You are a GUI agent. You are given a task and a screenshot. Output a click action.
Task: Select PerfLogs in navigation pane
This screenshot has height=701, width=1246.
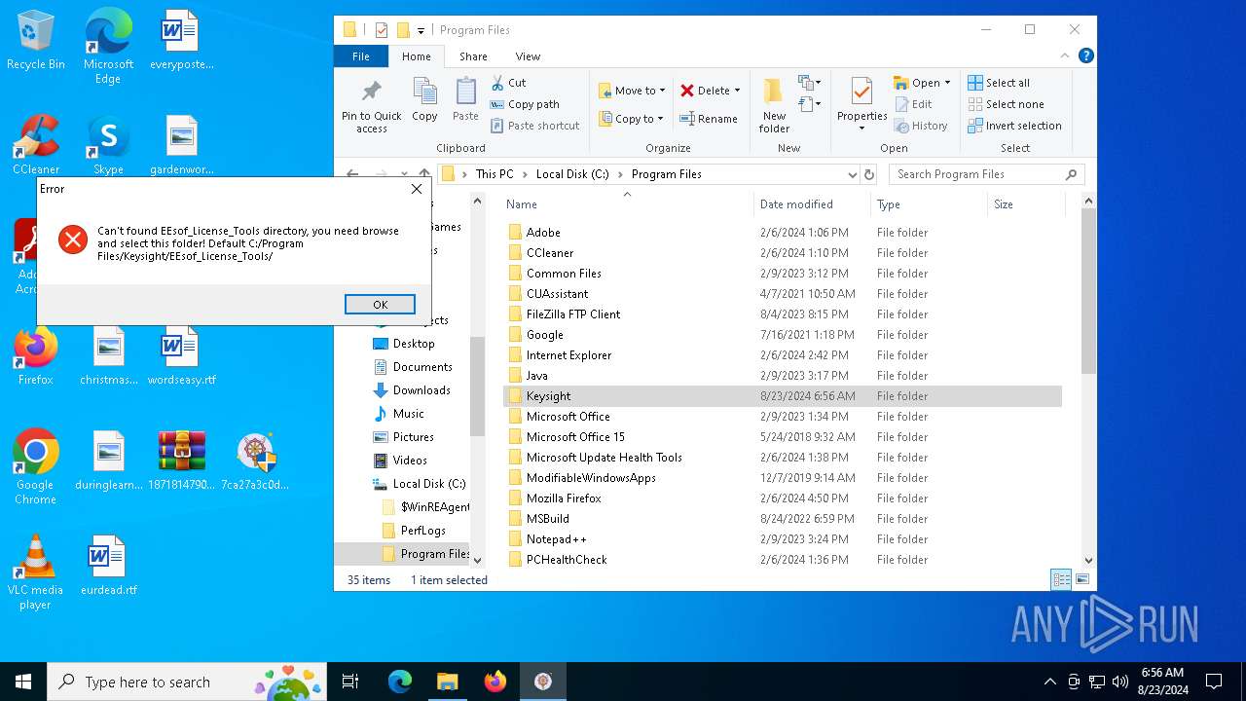click(415, 531)
